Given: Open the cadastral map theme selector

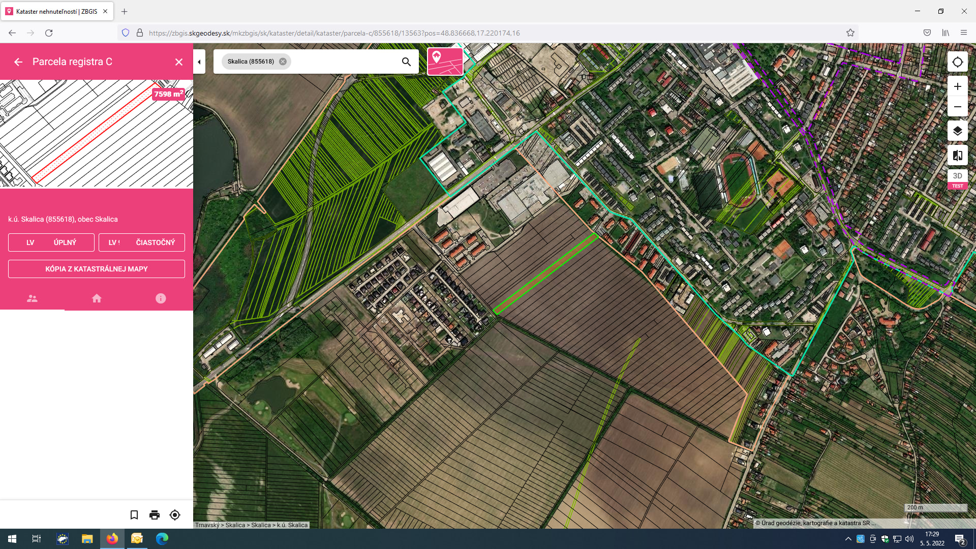Looking at the screenshot, I should coord(445,62).
